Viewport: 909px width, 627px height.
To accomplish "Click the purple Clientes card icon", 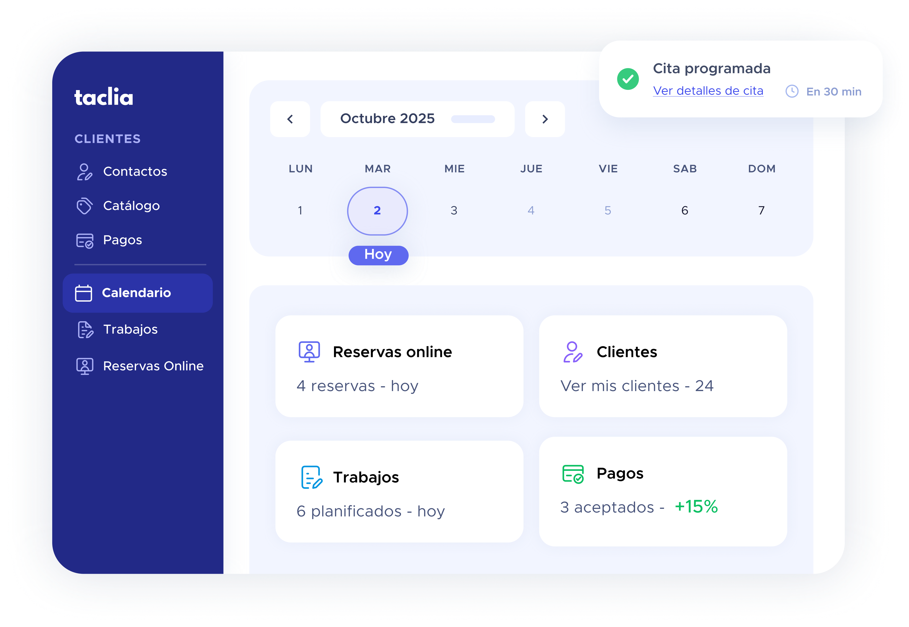I will click(572, 352).
